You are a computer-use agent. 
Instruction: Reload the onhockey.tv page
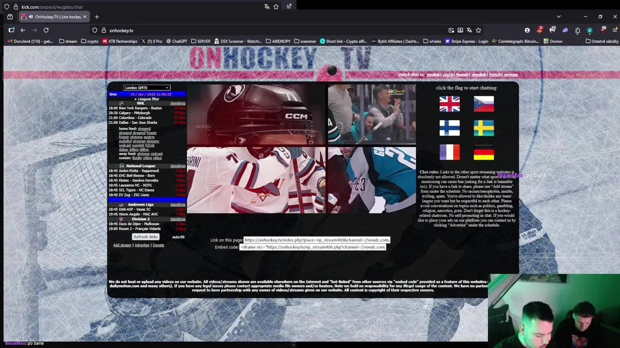[46, 30]
